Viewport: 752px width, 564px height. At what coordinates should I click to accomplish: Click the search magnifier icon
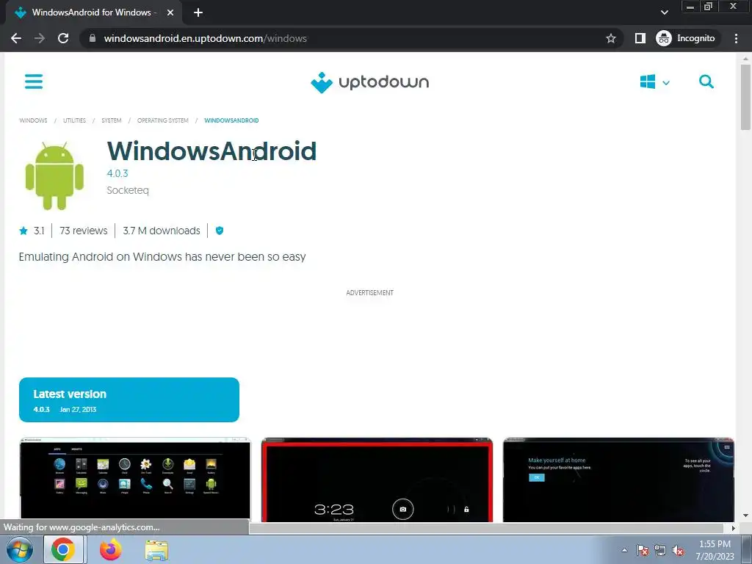(706, 82)
